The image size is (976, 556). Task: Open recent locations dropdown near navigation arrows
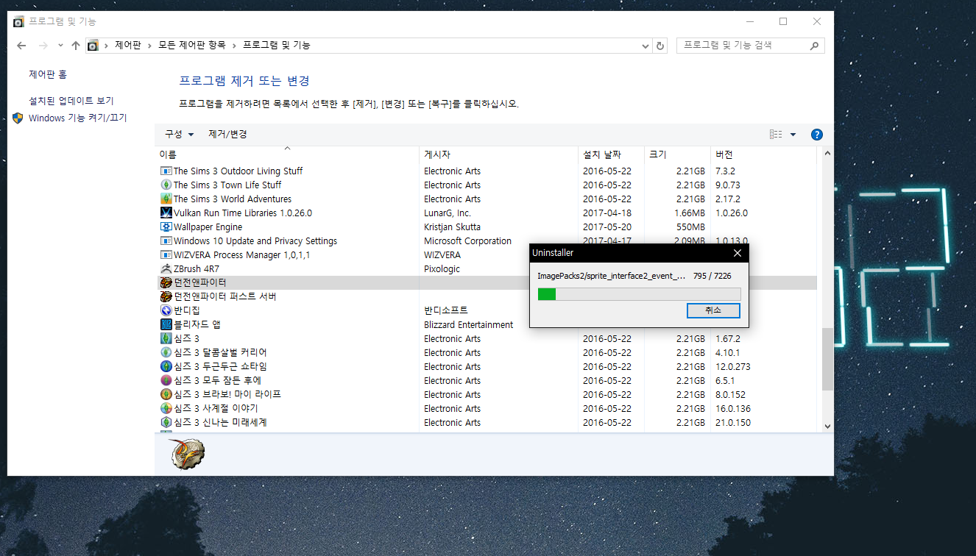coord(60,46)
